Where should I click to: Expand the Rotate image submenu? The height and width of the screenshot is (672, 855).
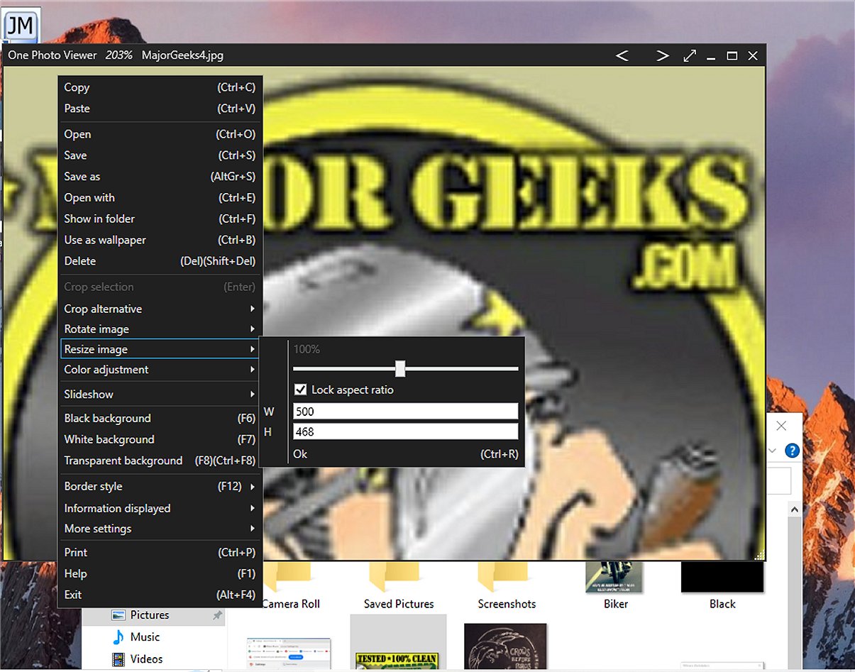(x=160, y=329)
